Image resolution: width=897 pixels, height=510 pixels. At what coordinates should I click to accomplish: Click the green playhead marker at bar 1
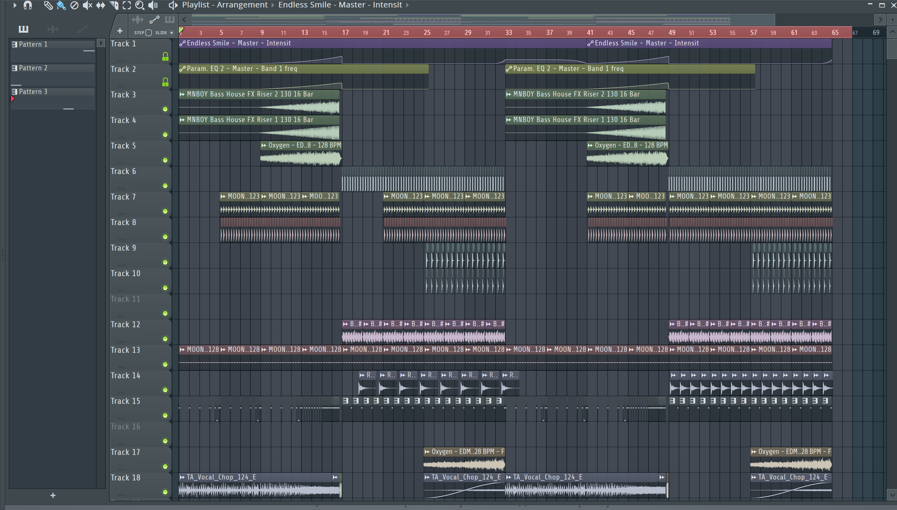[181, 31]
